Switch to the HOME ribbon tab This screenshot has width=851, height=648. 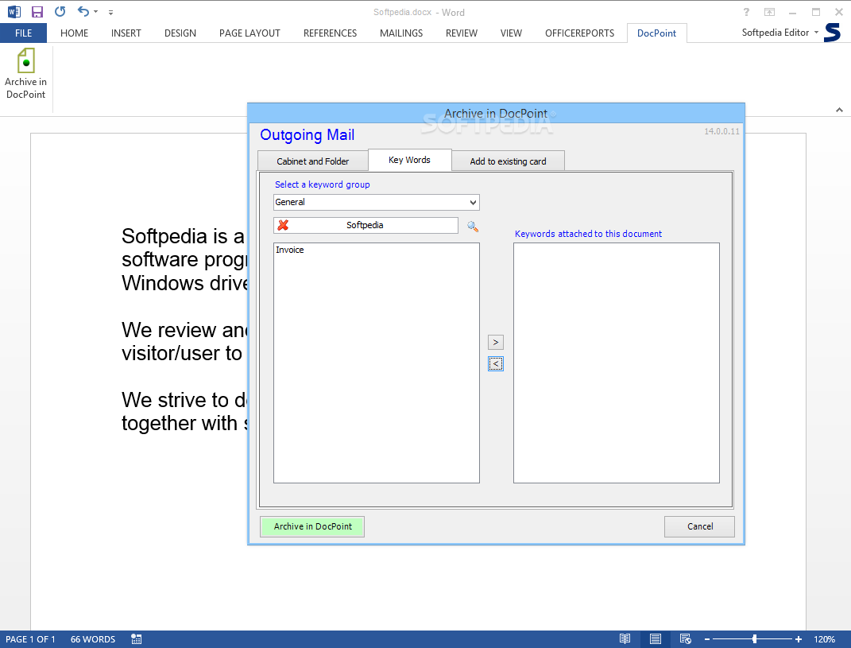[75, 33]
